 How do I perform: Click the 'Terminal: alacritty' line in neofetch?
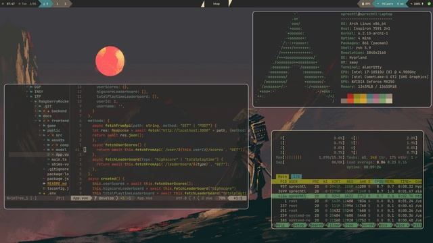click(x=361, y=67)
